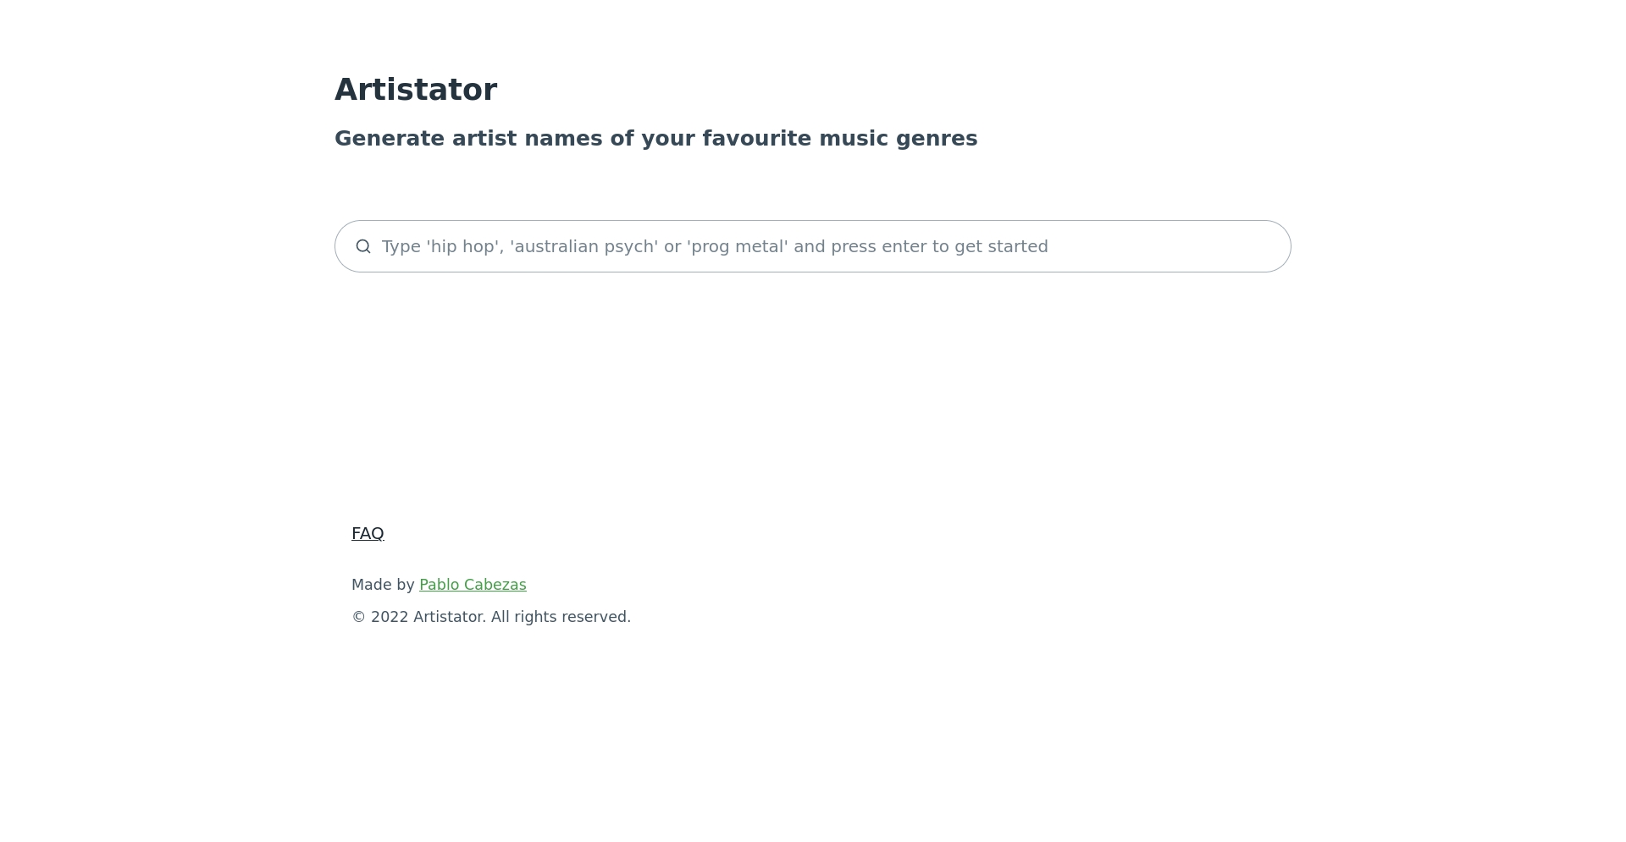Select the search bar placeholder text

coord(715,246)
